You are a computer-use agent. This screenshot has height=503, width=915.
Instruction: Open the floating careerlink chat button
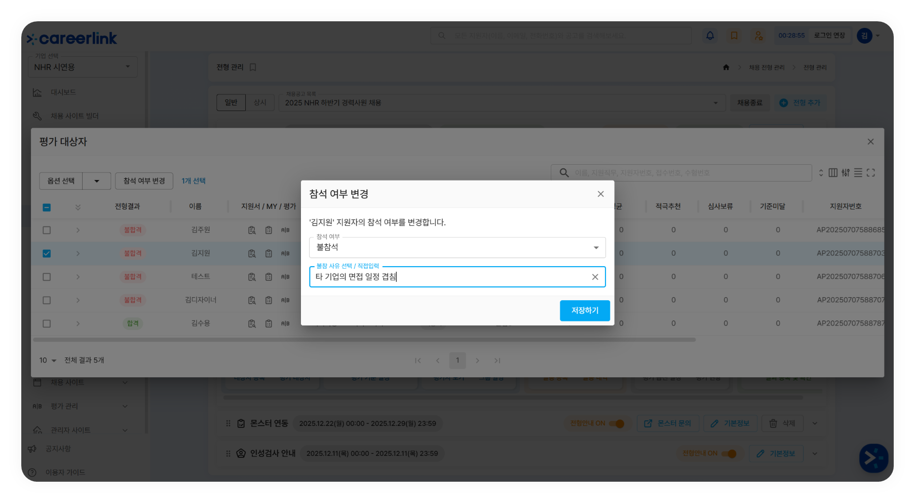pyautogui.click(x=874, y=458)
